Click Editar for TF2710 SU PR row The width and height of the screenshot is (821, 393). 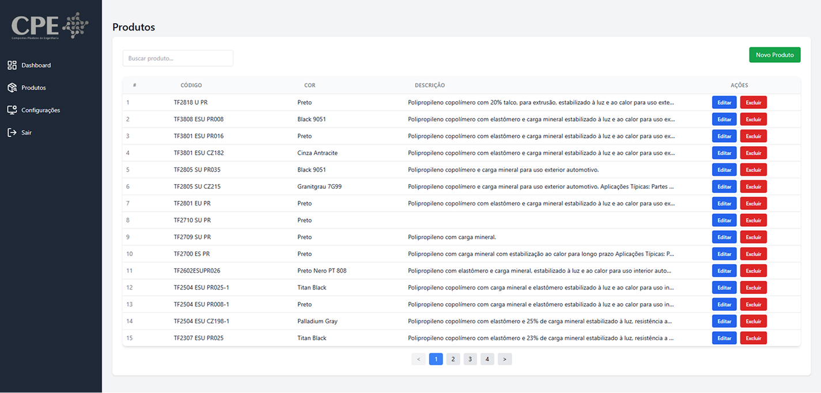pyautogui.click(x=724, y=220)
